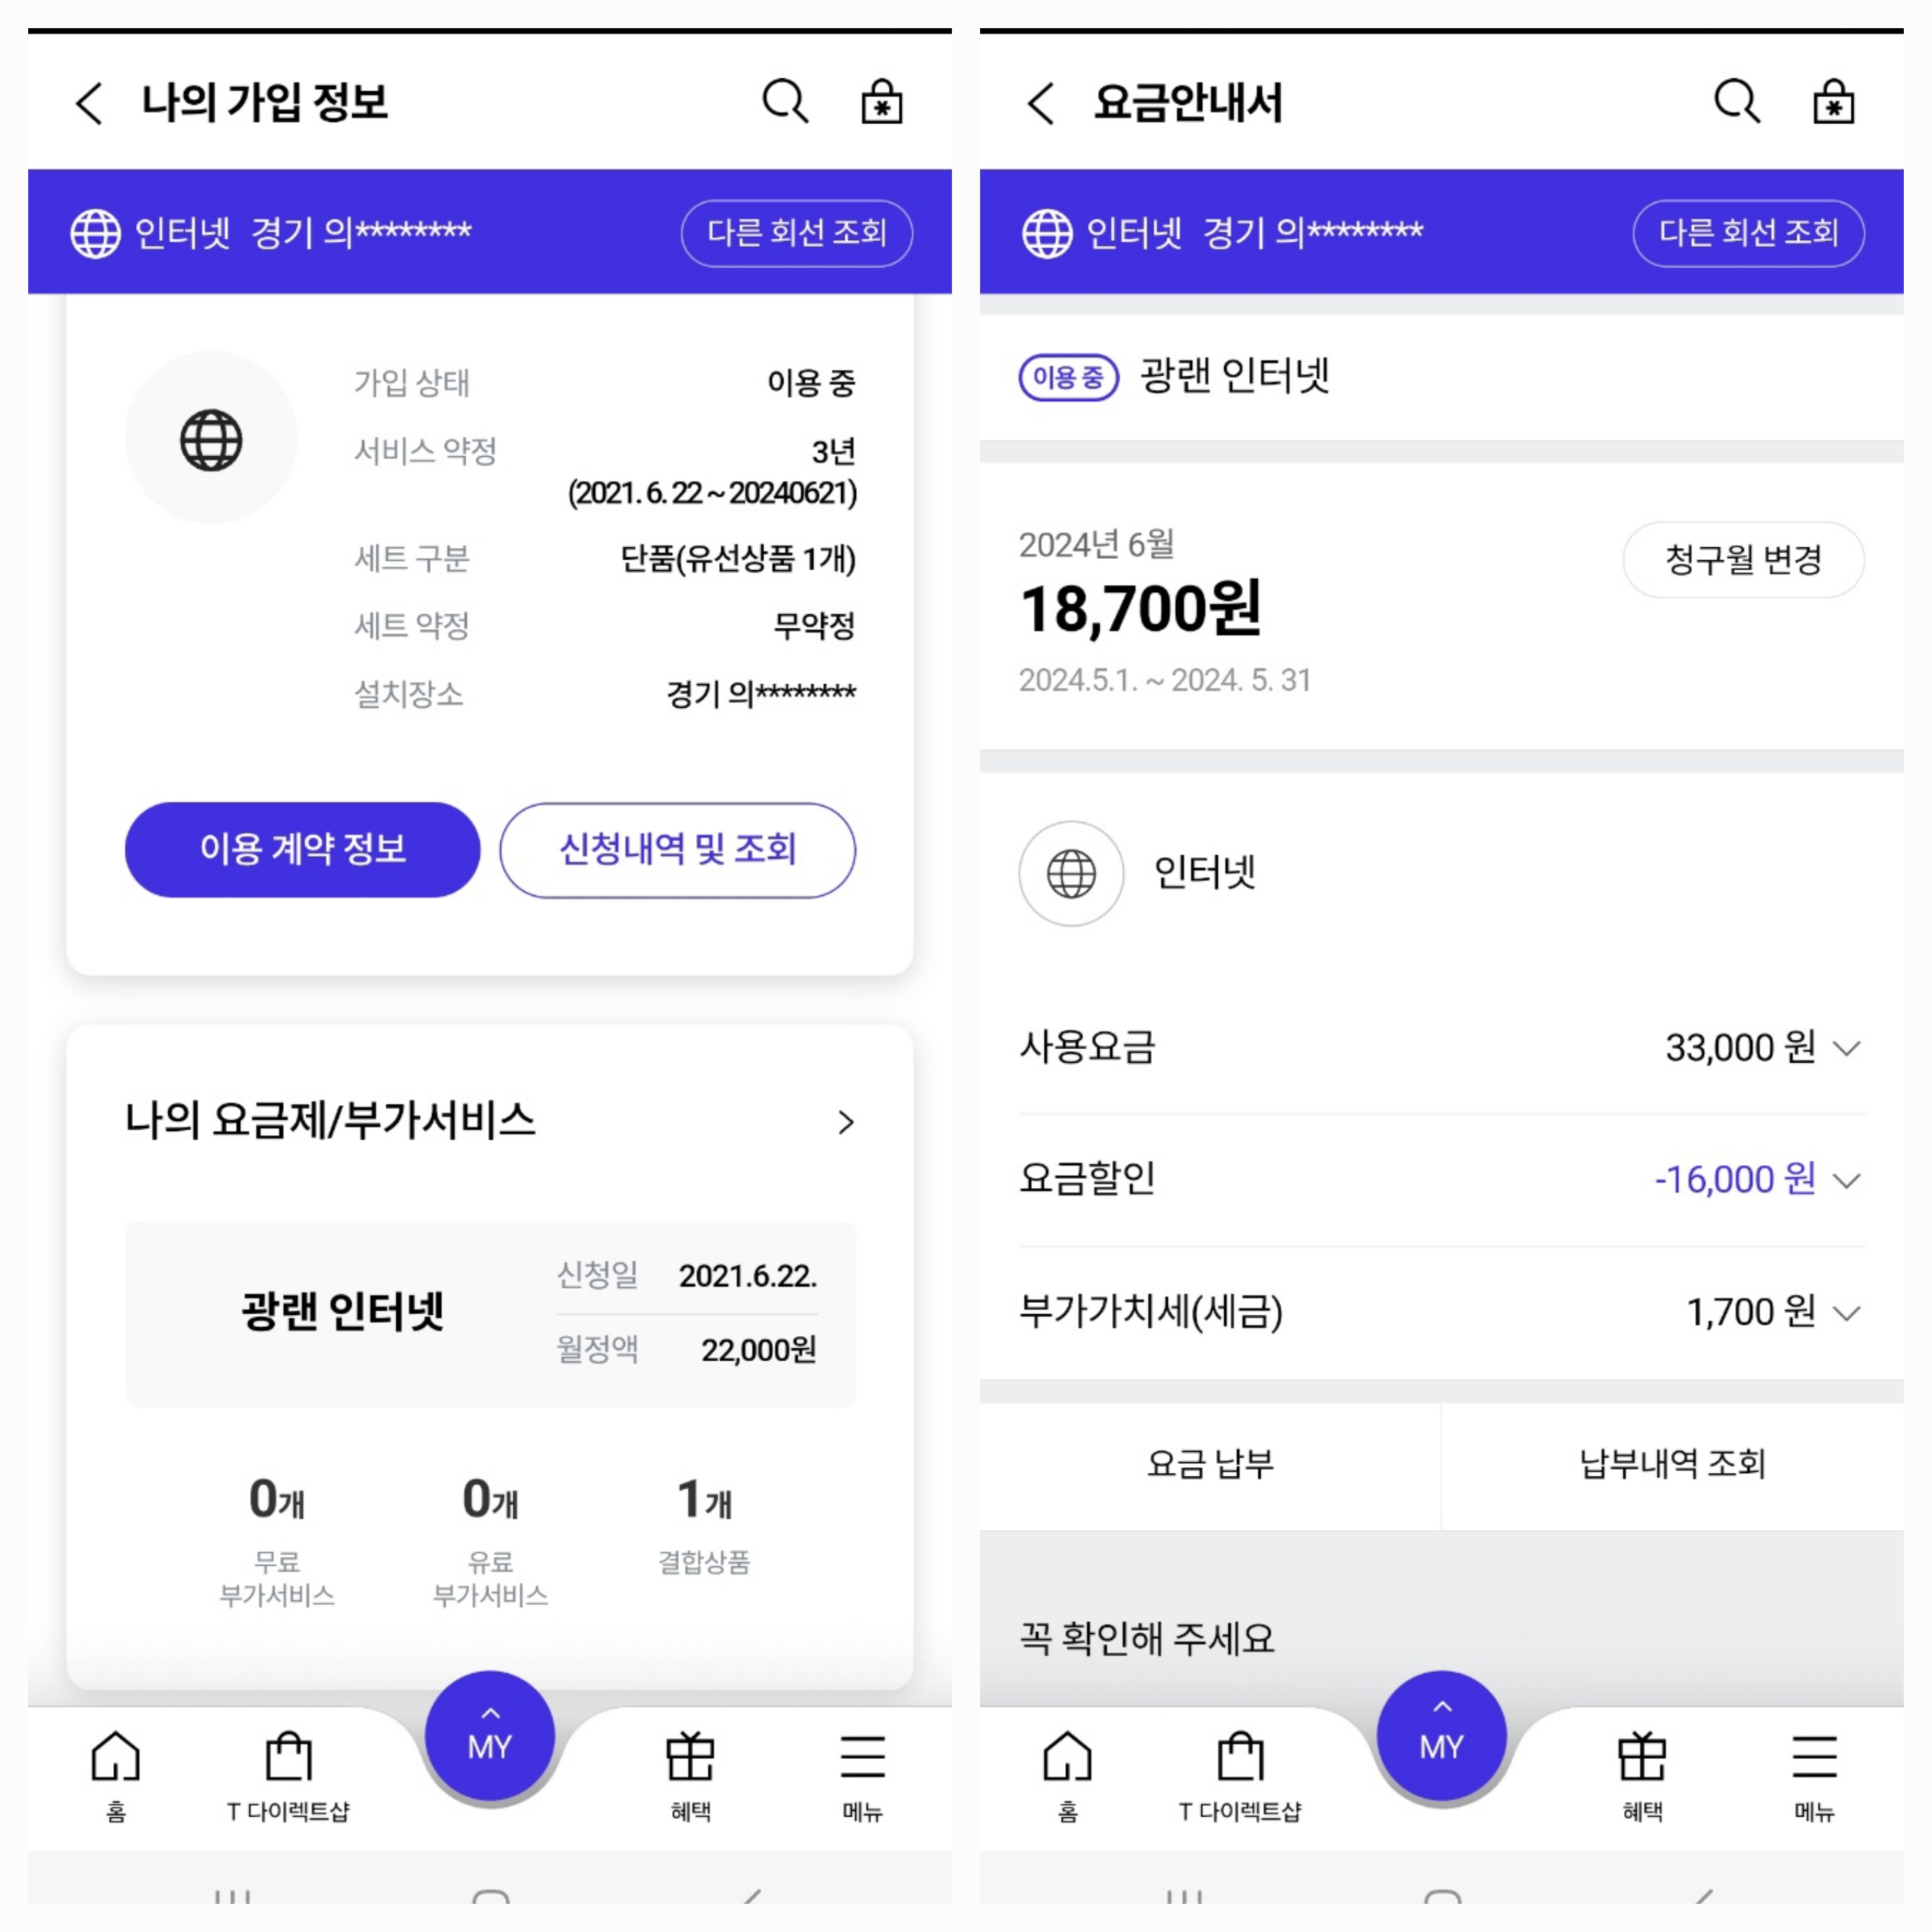Expand 사용요금 33,000 원 details
Screen dimensions: 1932x1932
click(x=1441, y=1047)
